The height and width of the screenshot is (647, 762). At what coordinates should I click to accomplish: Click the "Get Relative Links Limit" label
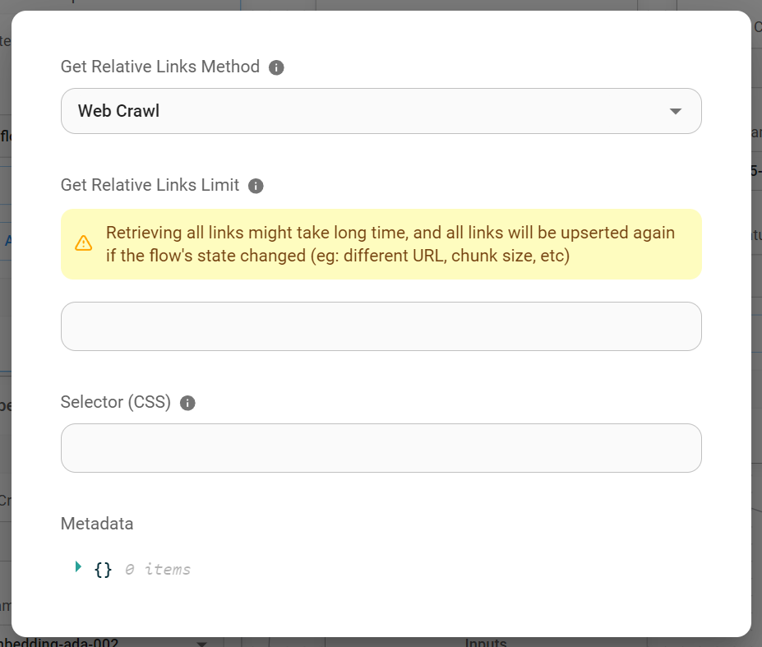point(150,185)
